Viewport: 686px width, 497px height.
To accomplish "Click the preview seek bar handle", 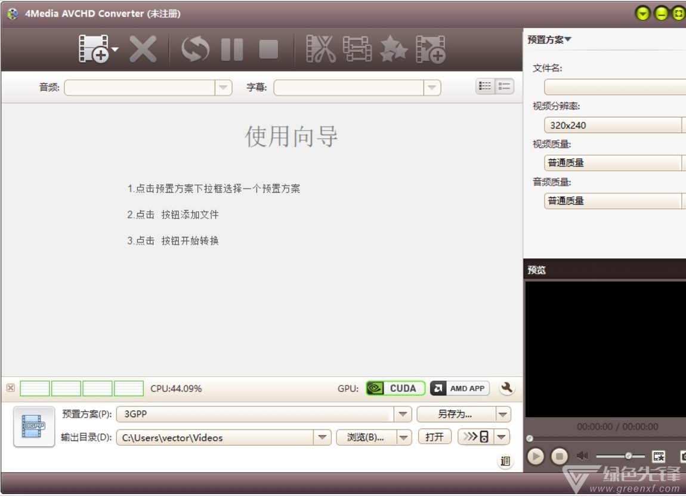I will click(x=529, y=439).
